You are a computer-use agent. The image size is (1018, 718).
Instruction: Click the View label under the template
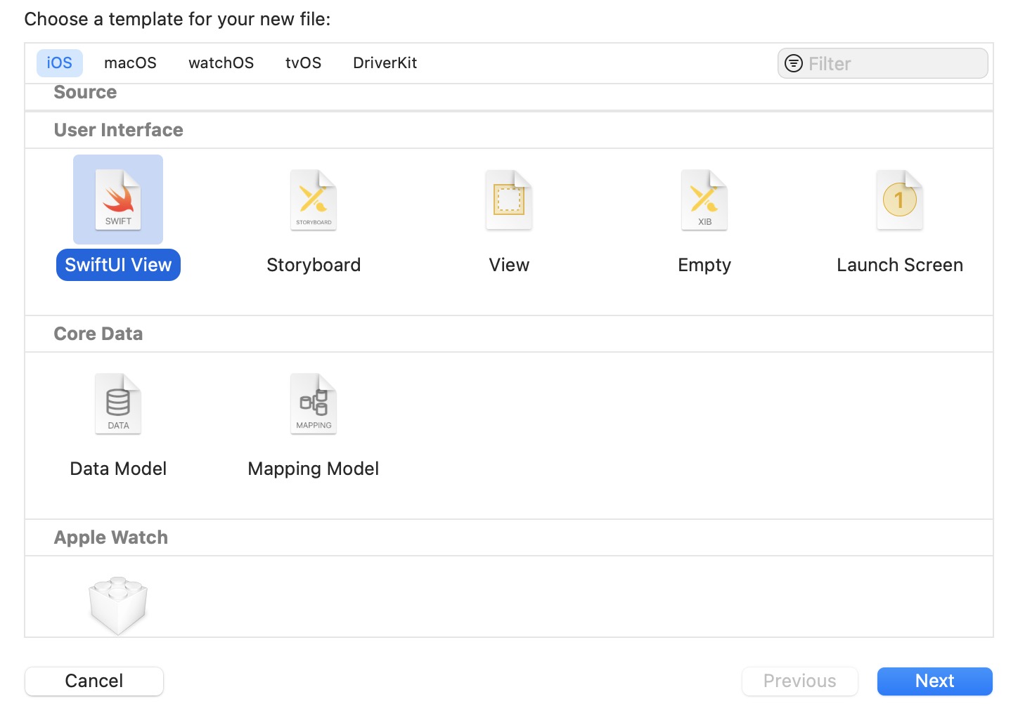point(509,265)
